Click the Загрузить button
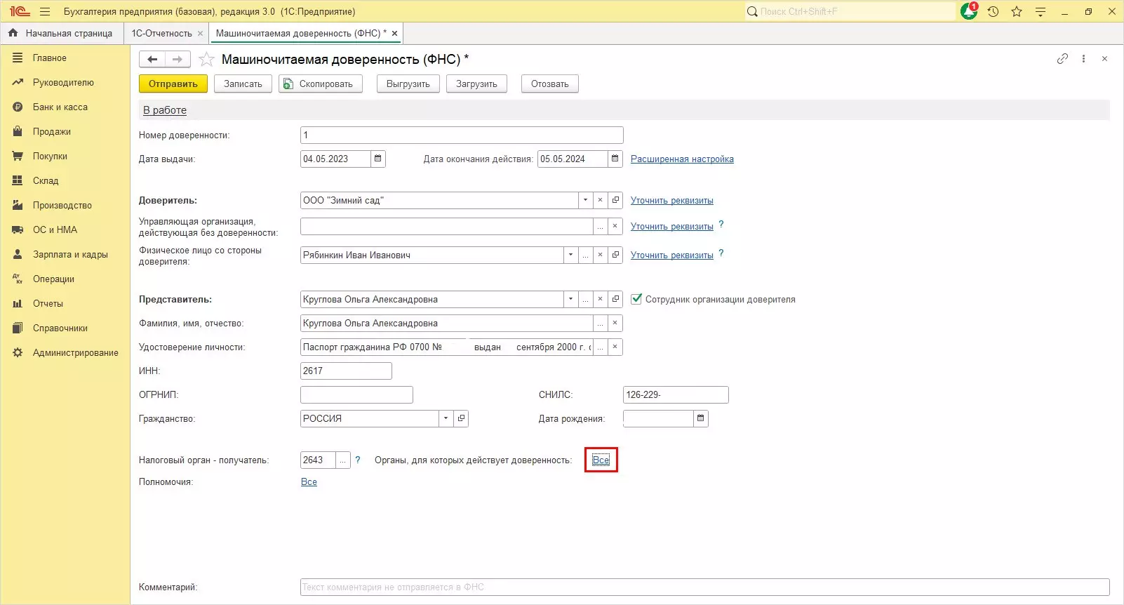 [x=476, y=84]
